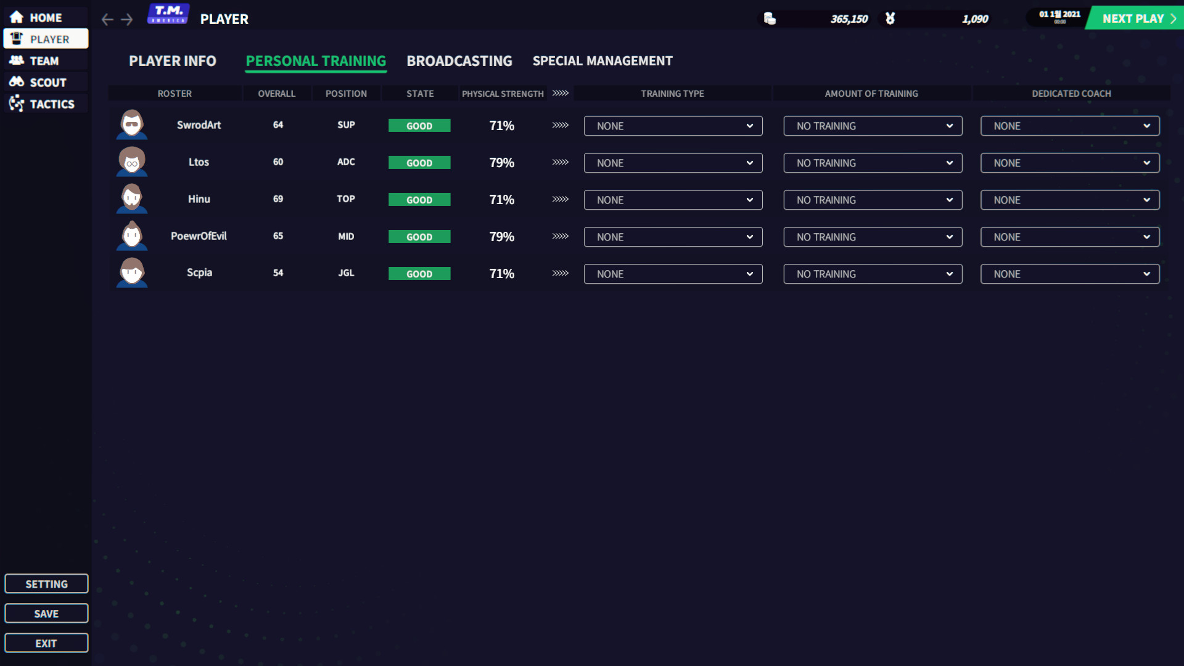The image size is (1184, 666).
Task: Open Scpia's Amount of Training dropdown
Action: click(873, 274)
